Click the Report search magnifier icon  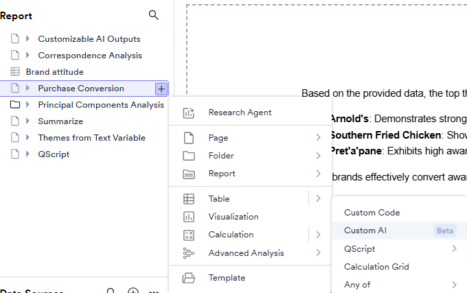click(154, 15)
